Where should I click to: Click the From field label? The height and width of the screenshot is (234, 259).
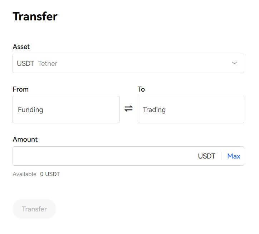click(x=20, y=89)
